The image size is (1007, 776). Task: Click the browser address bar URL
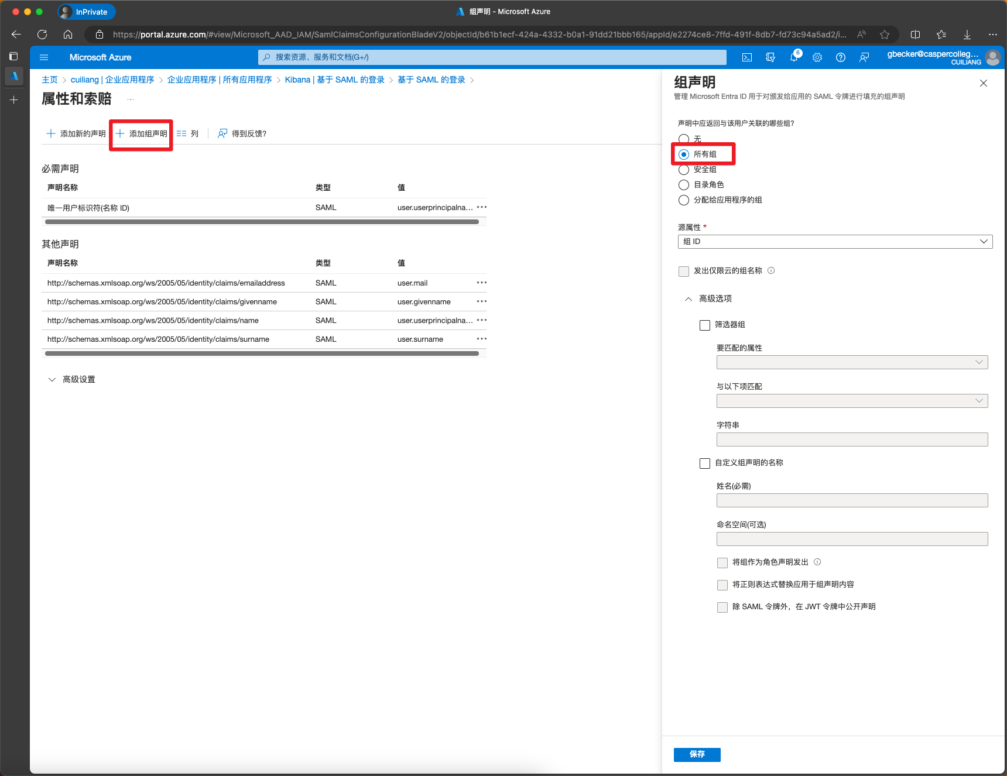479,35
